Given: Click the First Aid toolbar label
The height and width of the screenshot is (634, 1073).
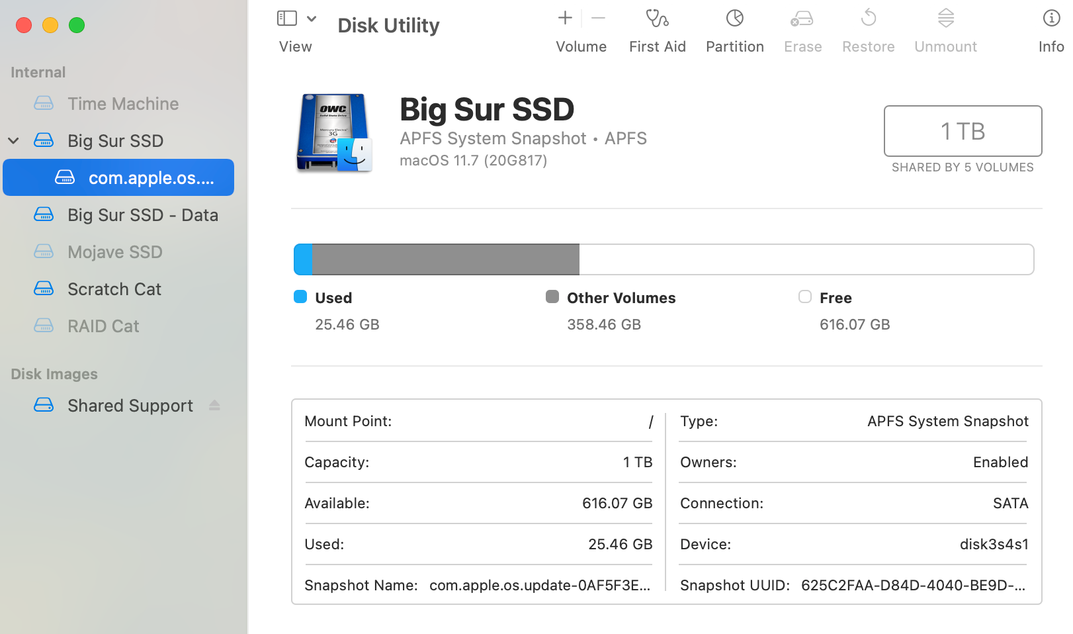Looking at the screenshot, I should pos(658,47).
